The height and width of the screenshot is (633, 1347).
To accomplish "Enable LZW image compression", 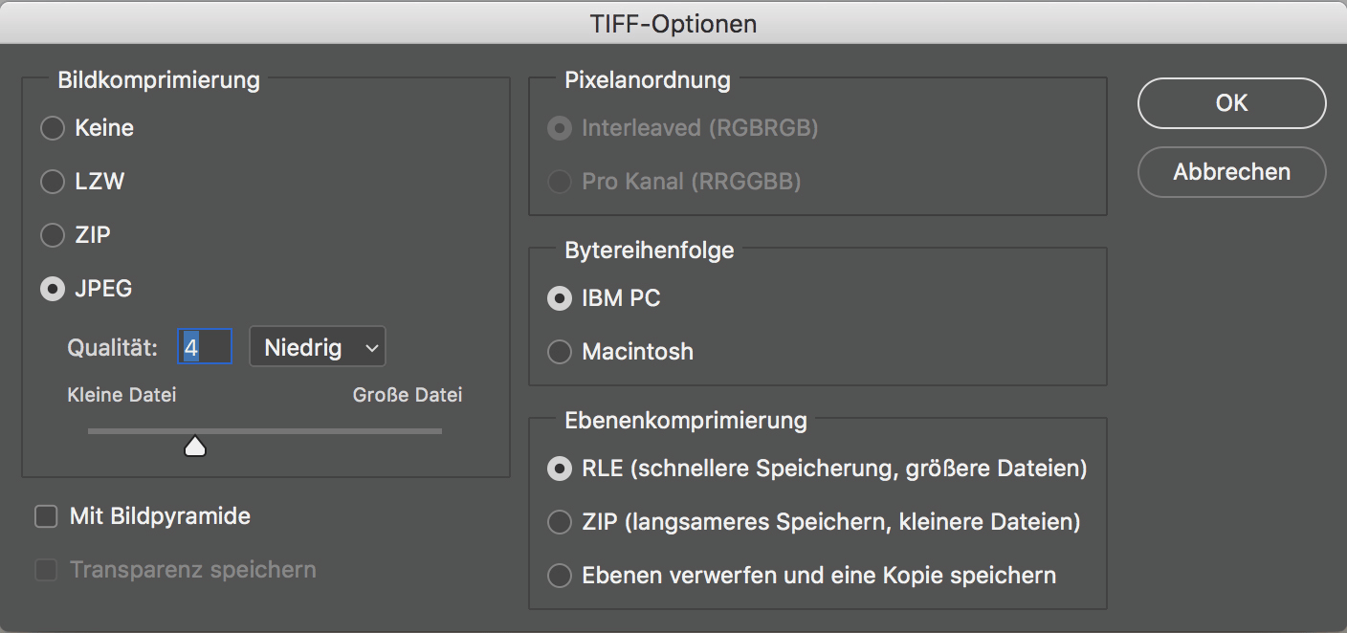I will coord(53,181).
